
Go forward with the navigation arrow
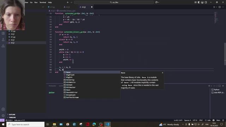pos(71,2)
